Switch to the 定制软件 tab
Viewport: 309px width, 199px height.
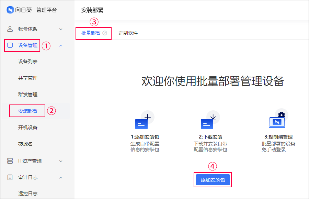[x=128, y=33]
